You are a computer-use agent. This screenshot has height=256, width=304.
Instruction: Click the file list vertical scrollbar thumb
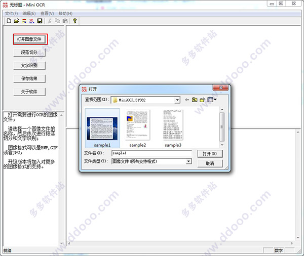click(x=222, y=127)
